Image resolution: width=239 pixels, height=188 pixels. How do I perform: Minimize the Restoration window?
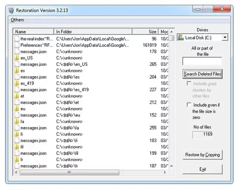click(x=198, y=9)
